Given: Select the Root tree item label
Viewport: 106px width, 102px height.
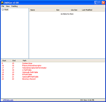Looking at the screenshot, I should click(x=6, y=10).
